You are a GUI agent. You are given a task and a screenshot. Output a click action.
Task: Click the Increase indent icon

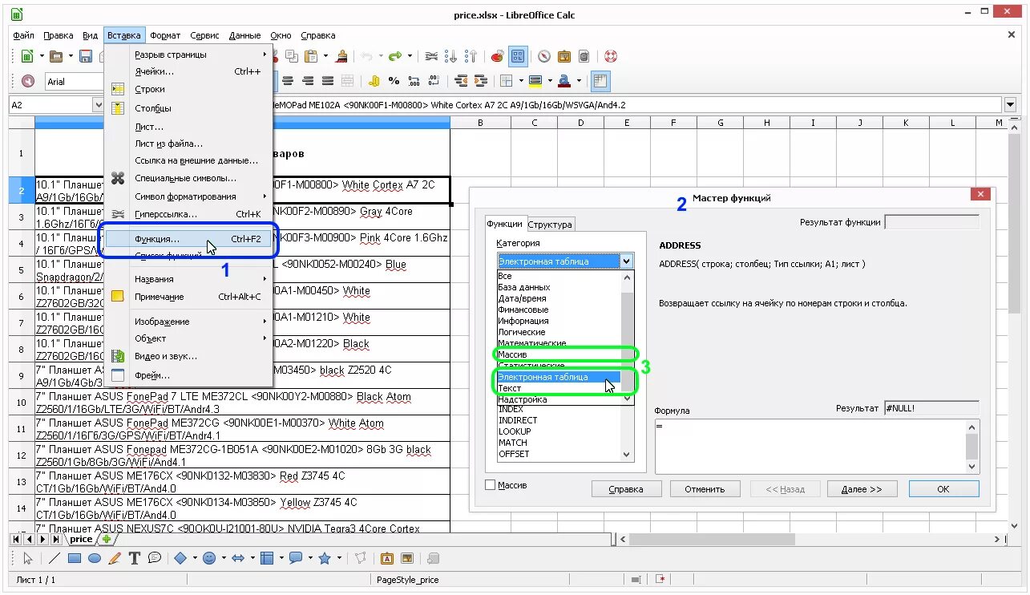pos(481,81)
